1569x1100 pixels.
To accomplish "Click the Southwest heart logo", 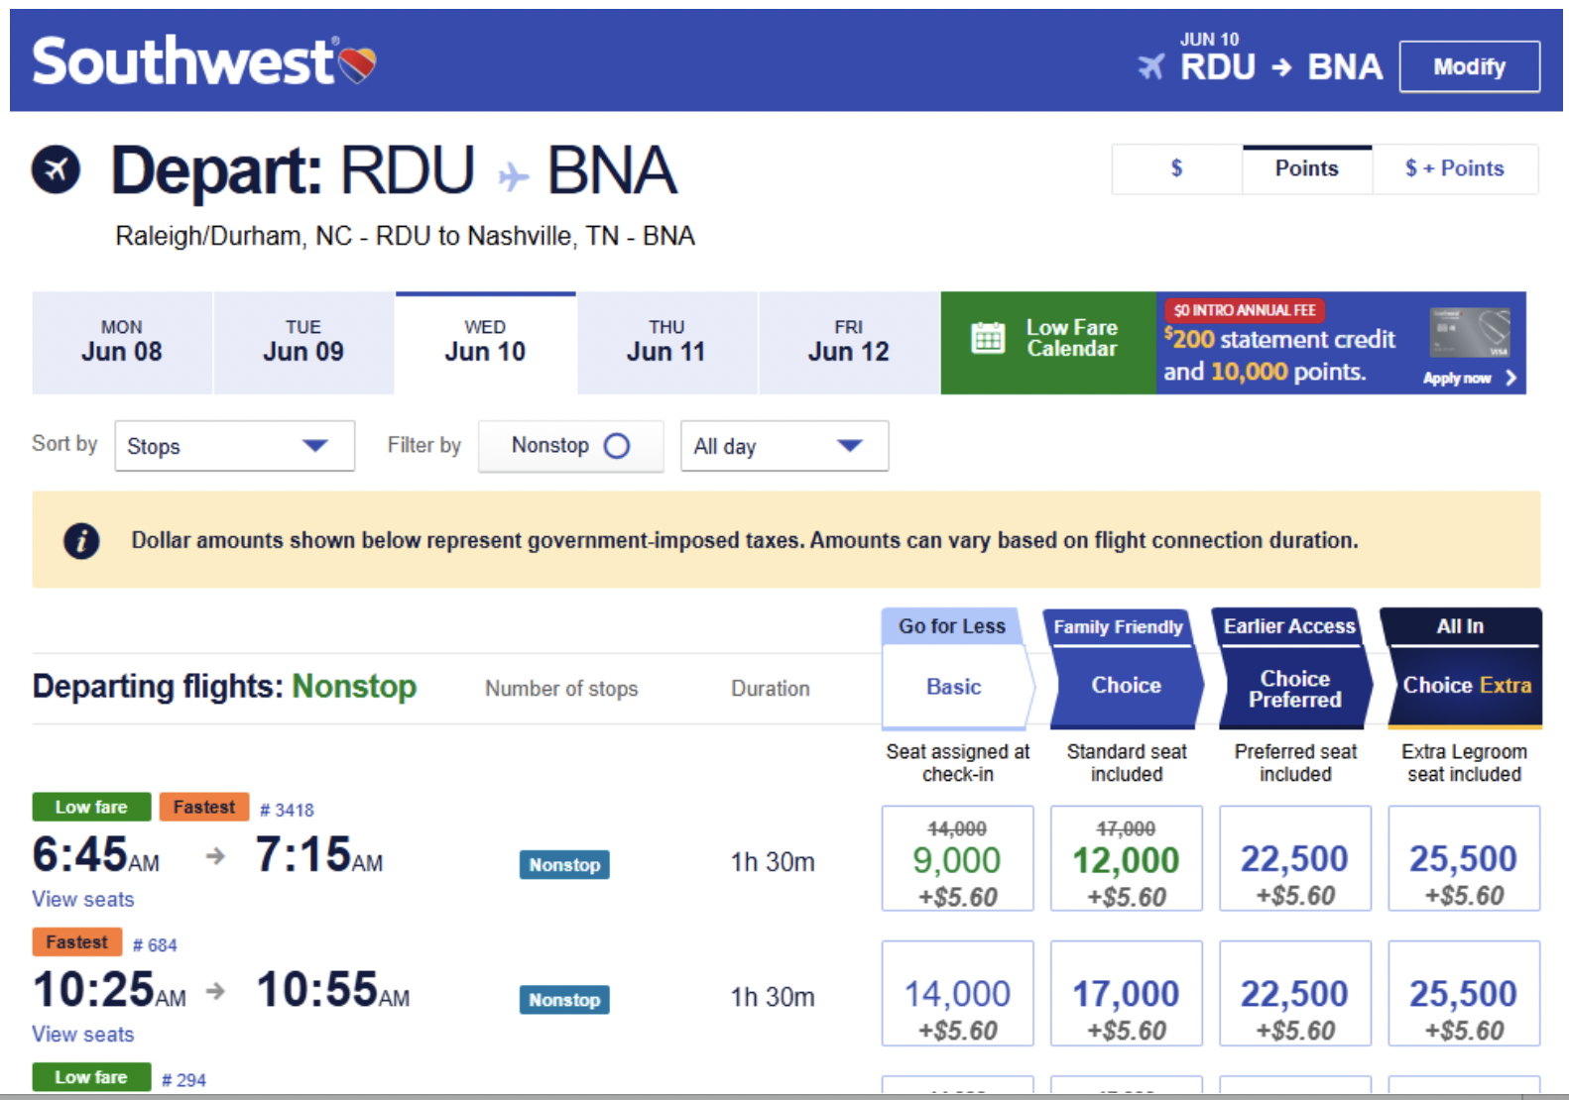I will pos(357,64).
